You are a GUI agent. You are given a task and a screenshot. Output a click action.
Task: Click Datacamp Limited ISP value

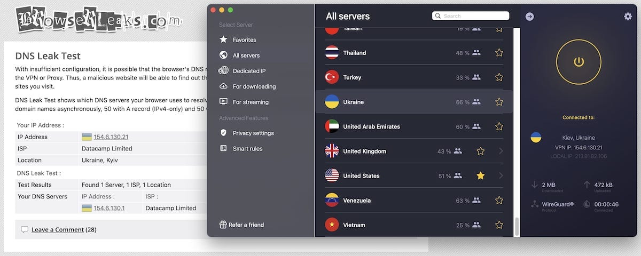pyautogui.click(x=107, y=149)
